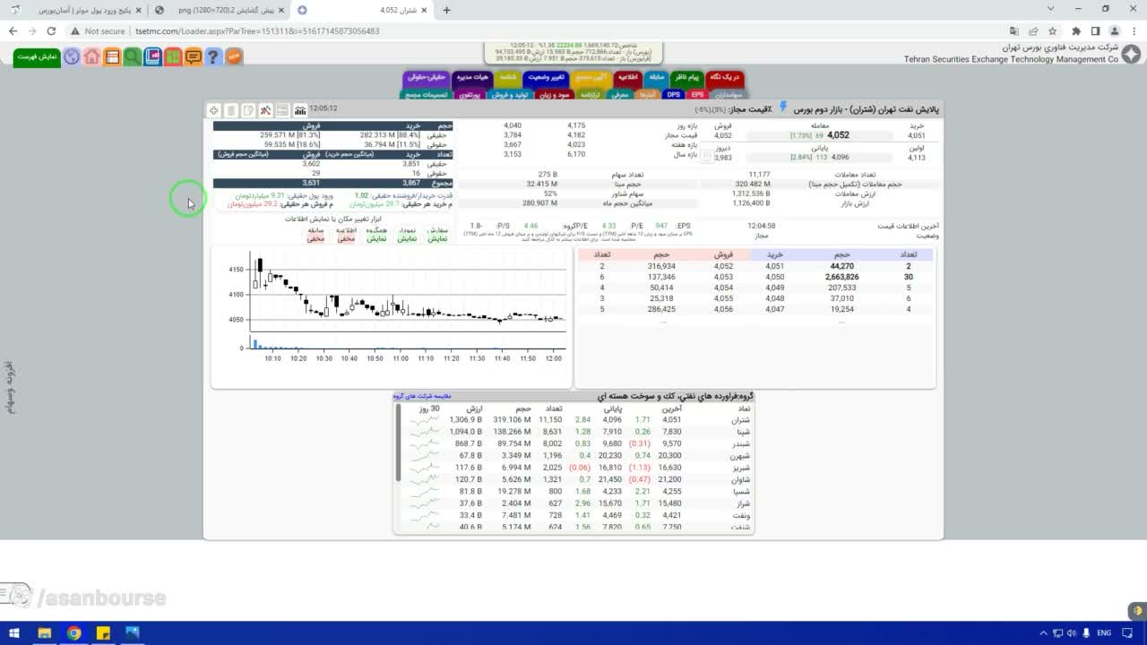
Task: Open the globe icon in the site toolbar
Action: coord(72,57)
